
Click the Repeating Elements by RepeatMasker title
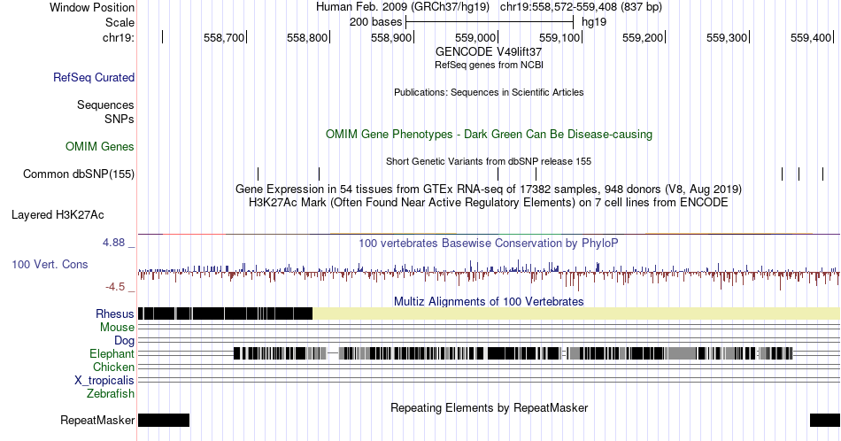tap(489, 407)
